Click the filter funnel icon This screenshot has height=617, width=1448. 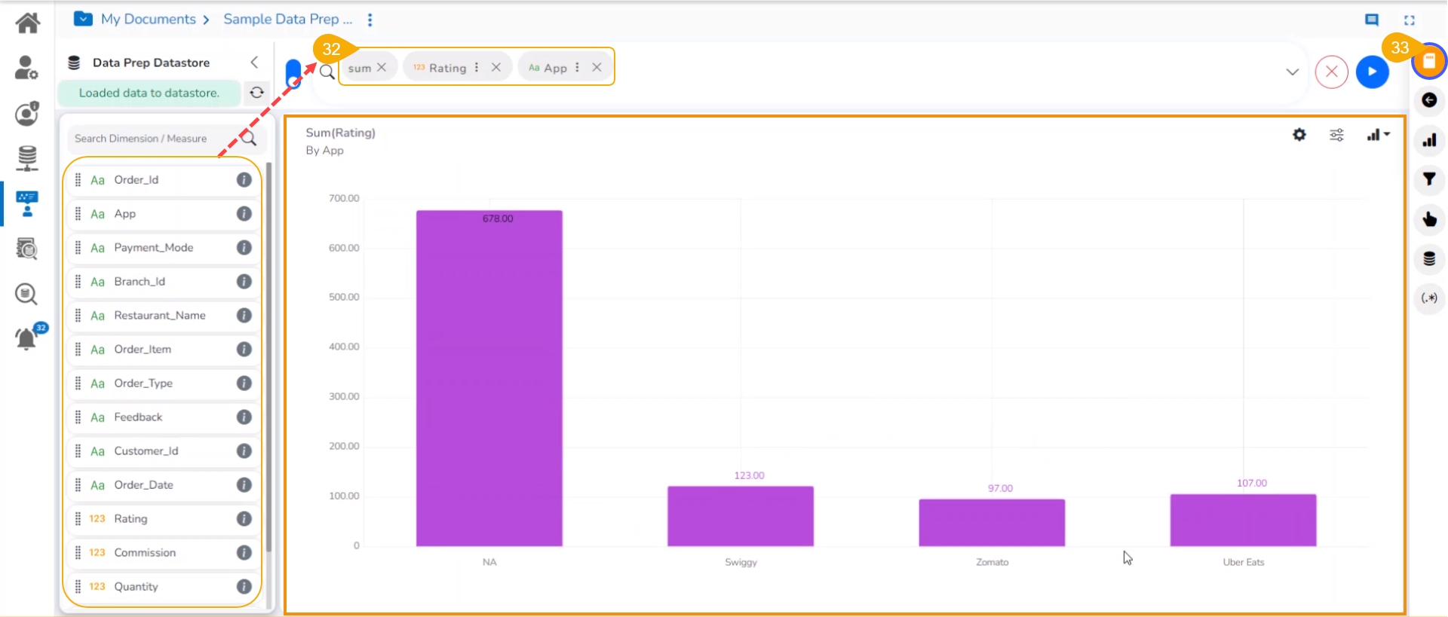tap(1429, 179)
